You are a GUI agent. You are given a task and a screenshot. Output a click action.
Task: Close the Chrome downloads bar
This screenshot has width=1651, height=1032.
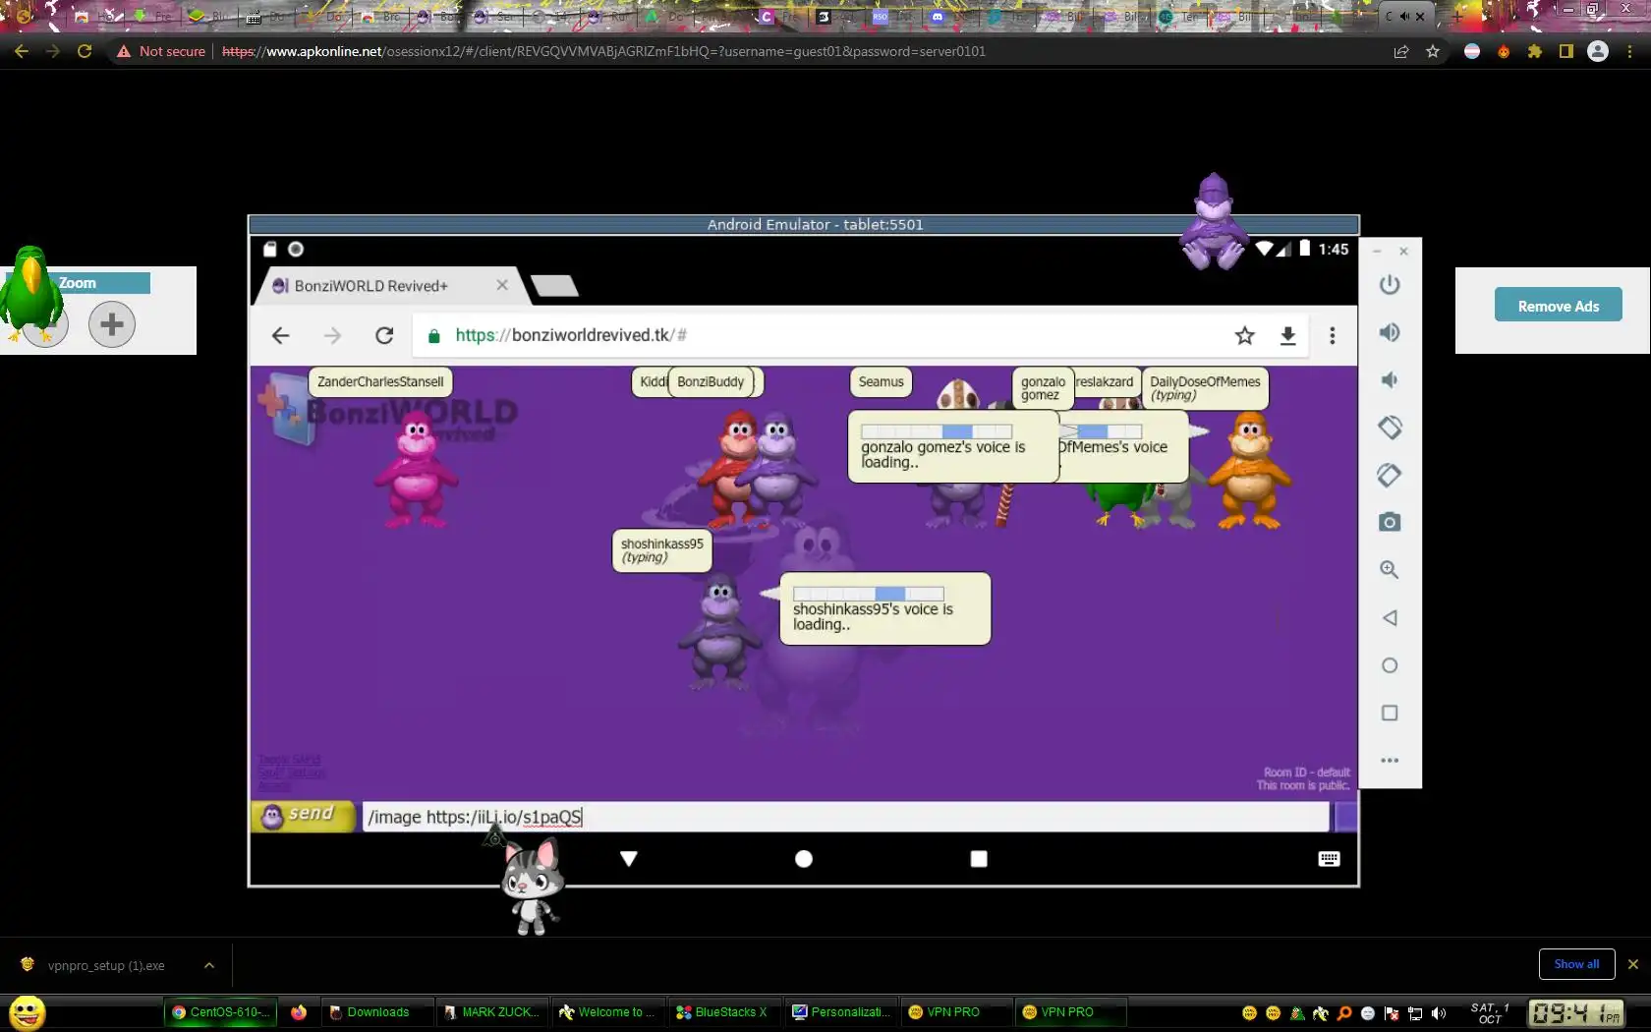pyautogui.click(x=1633, y=964)
